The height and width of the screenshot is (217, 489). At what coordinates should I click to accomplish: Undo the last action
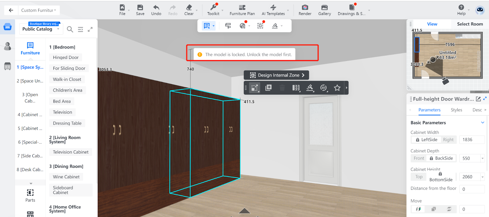156,8
